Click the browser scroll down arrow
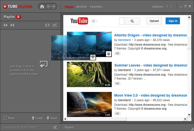The image size is (194, 131). click(x=189, y=115)
